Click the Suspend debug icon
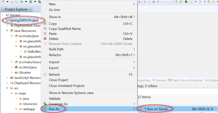Image resolution: width=218 pixels, height=113 pixels. click(x=149, y=2)
